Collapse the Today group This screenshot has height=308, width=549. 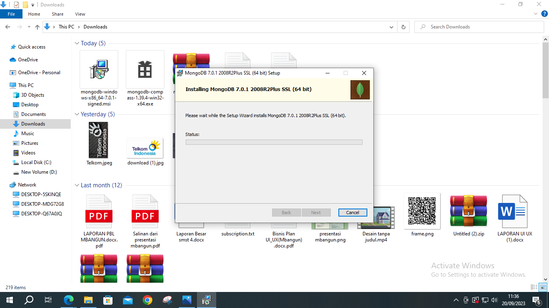tap(77, 43)
